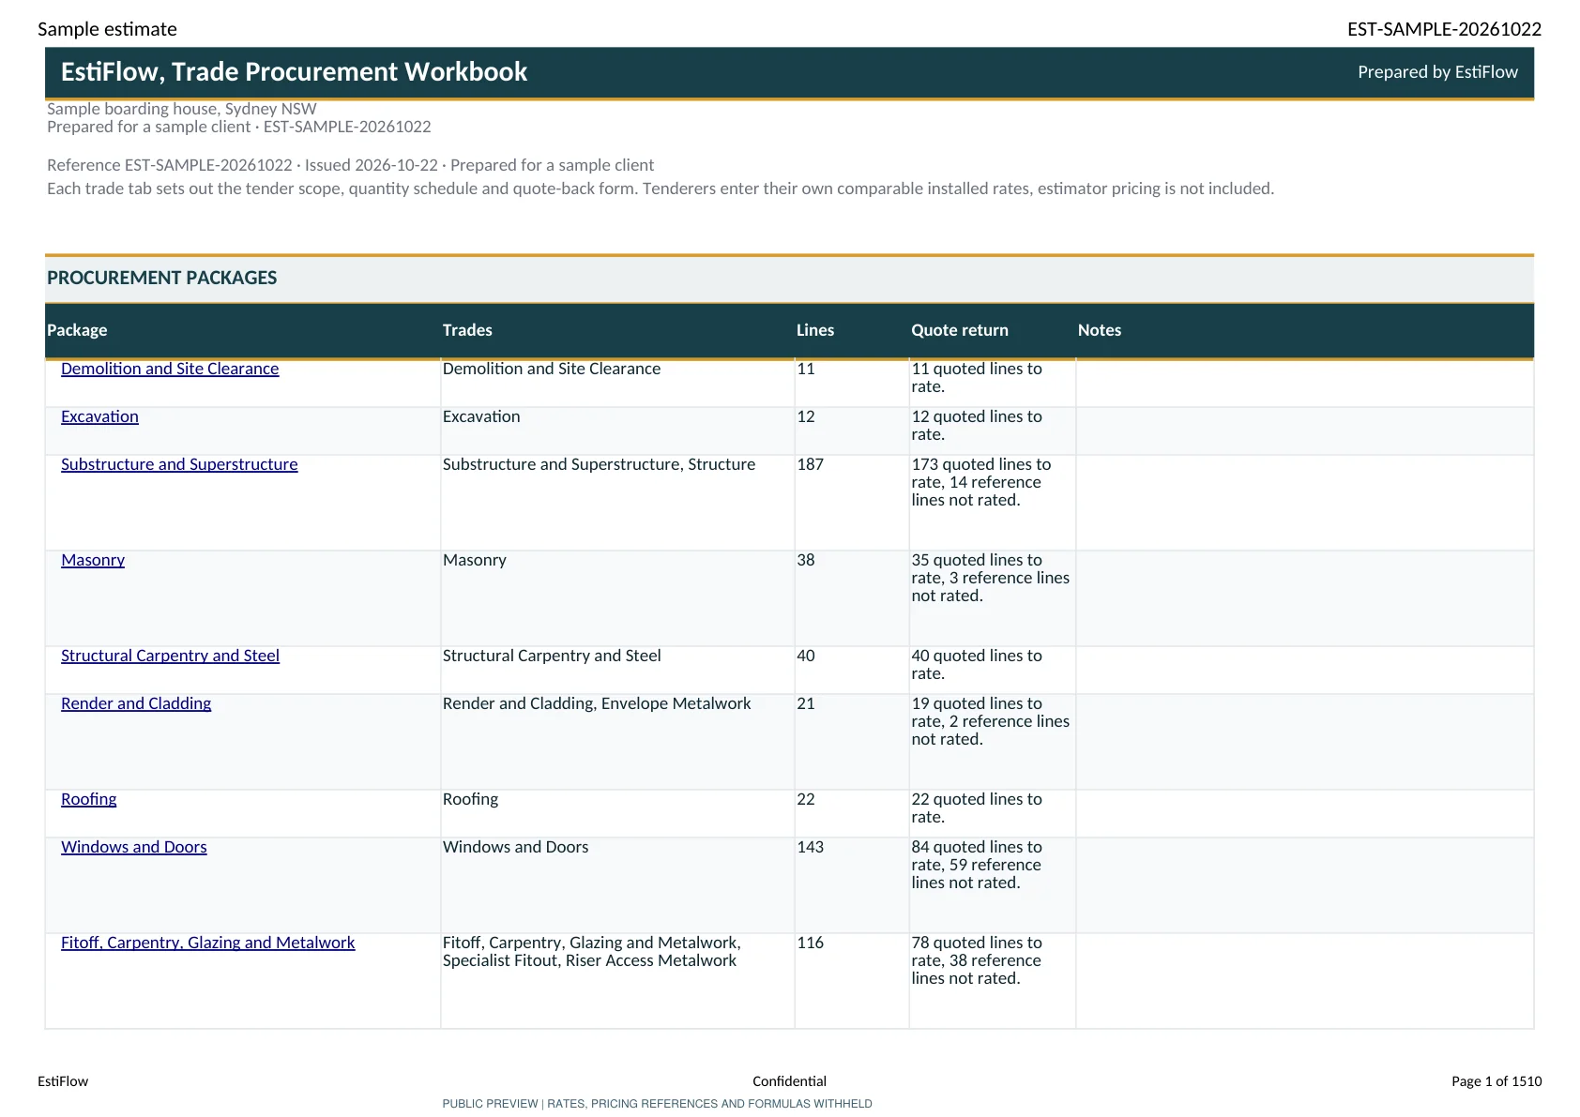This screenshot has width=1580, height=1117.
Task: Click the 'Sample estimate' header text
Action: tap(107, 29)
